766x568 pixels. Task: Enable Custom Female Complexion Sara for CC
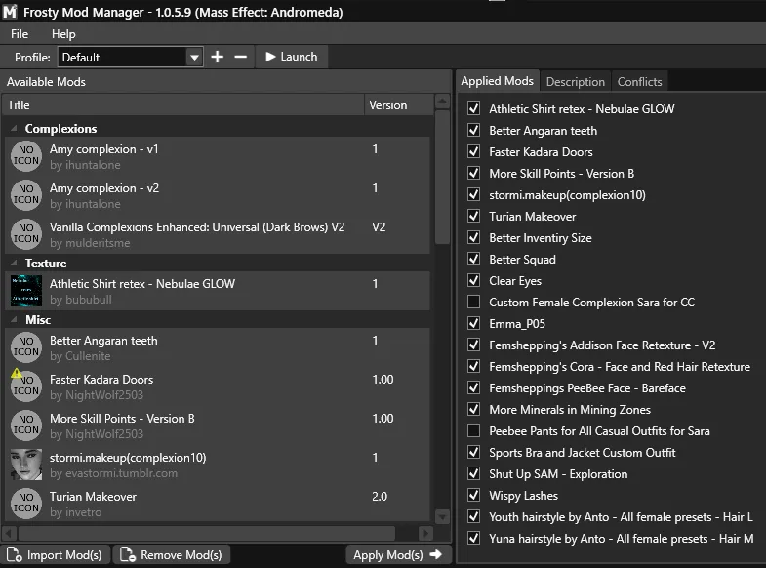473,302
